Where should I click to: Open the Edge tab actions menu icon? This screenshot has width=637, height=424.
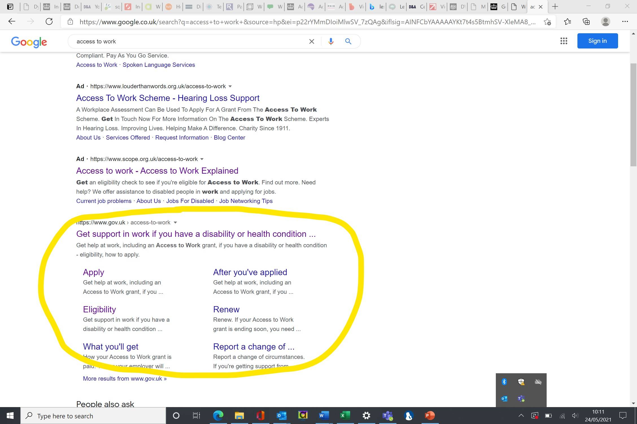[x=10, y=6]
